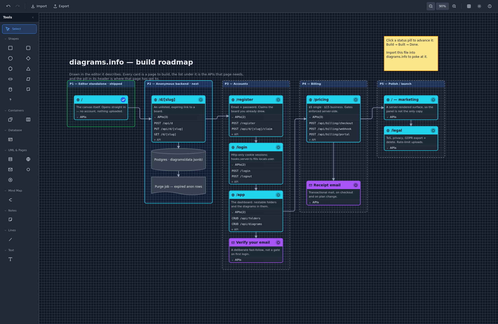Select the Purge job document shape

click(x=178, y=186)
